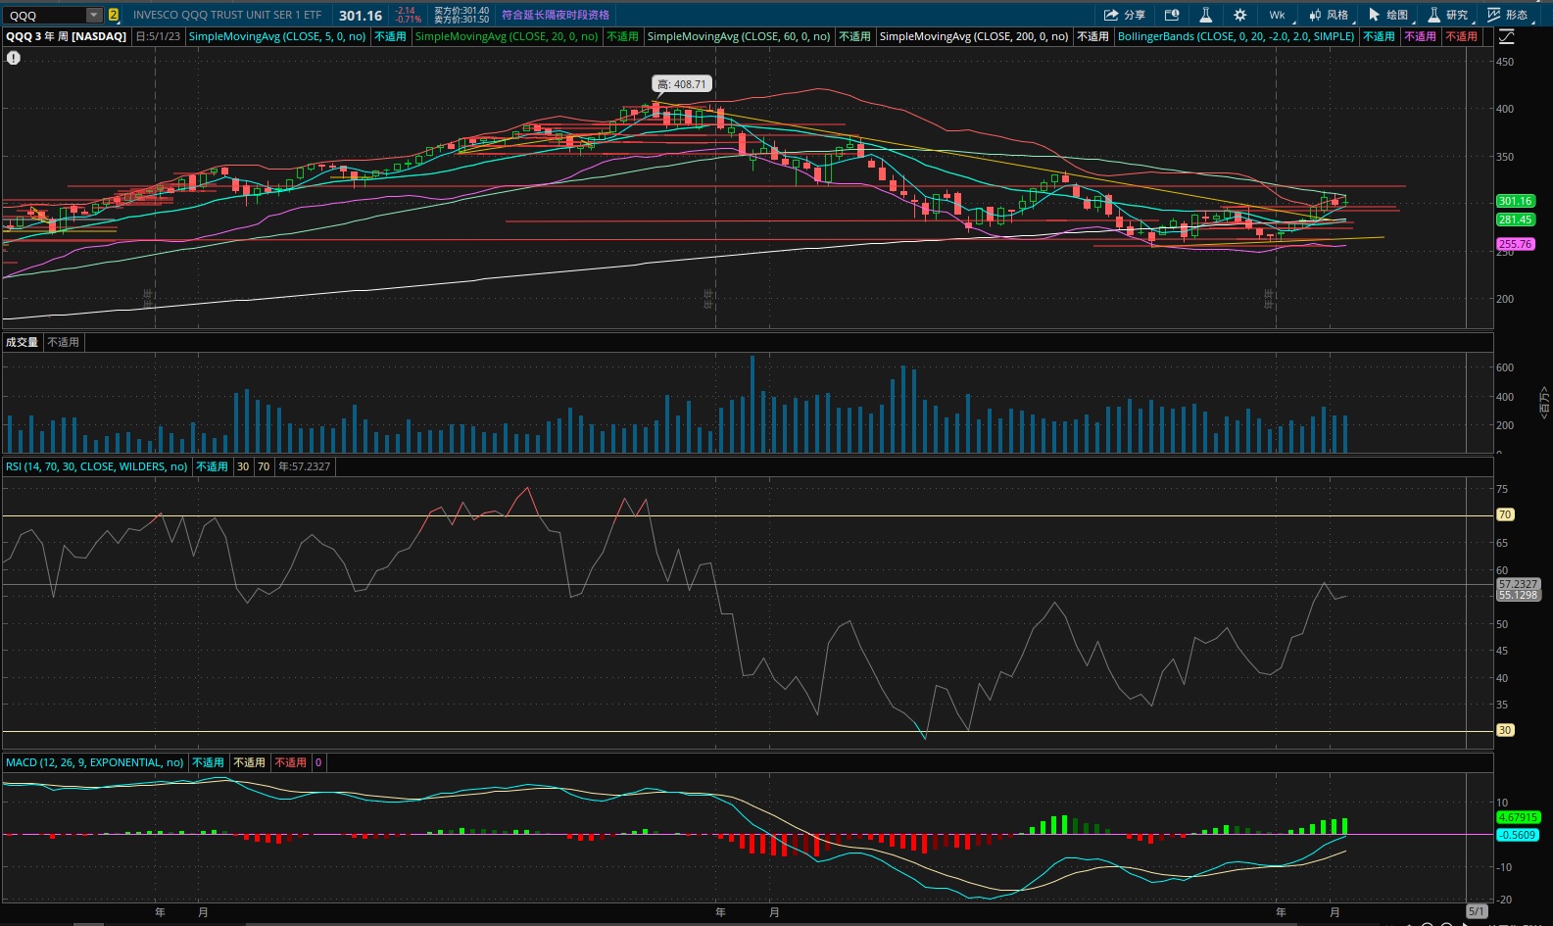This screenshot has height=926, width=1553.
Task: Click the SimpleMovingAvg (CLOSE, 20, 0, no) label
Action: click(507, 36)
